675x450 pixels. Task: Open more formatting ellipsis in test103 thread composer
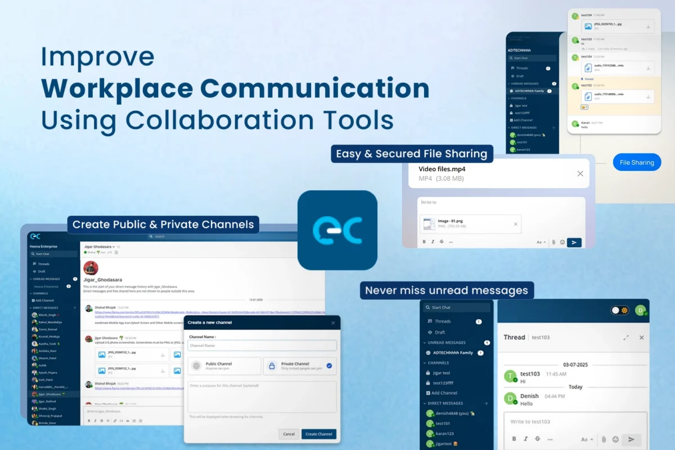point(550,439)
